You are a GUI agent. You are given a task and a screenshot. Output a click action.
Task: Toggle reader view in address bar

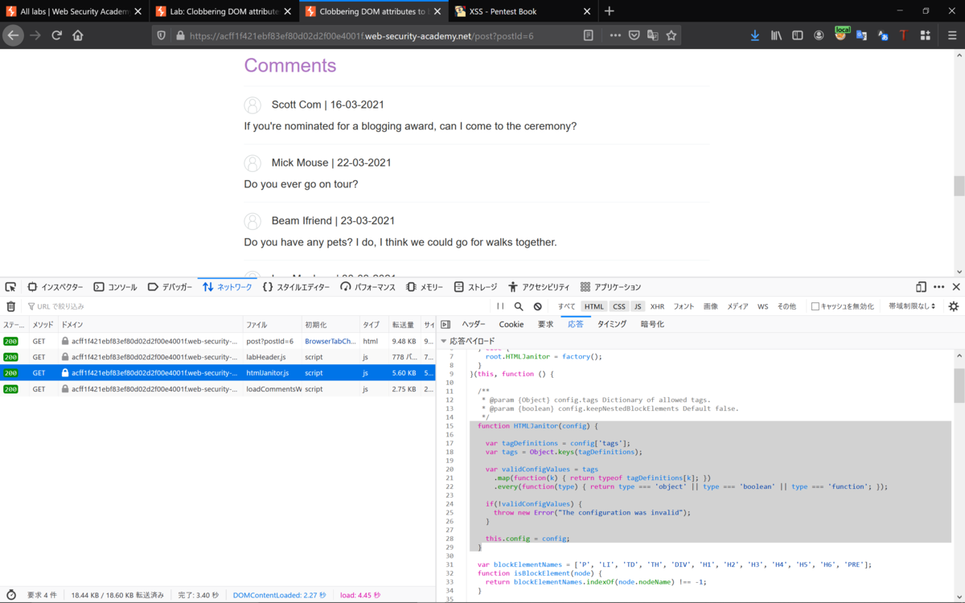[589, 35]
